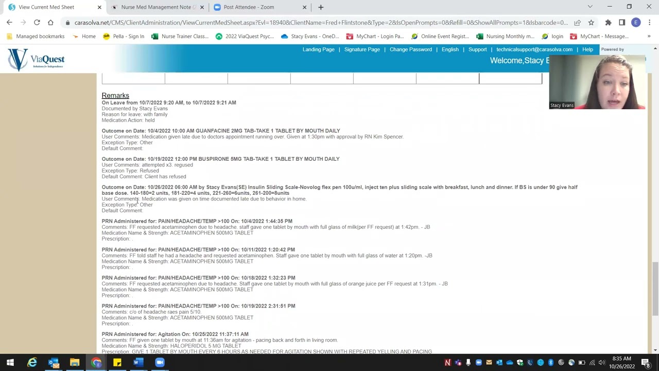Open Windows Security shield tray icon

click(520, 363)
